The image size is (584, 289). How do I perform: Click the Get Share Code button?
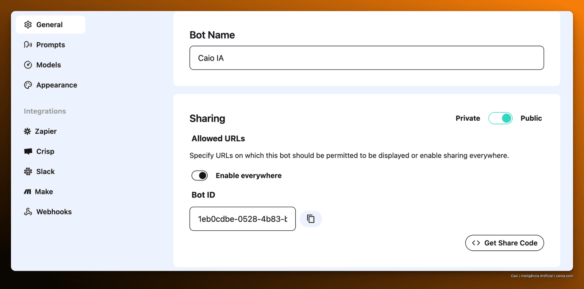(x=504, y=243)
